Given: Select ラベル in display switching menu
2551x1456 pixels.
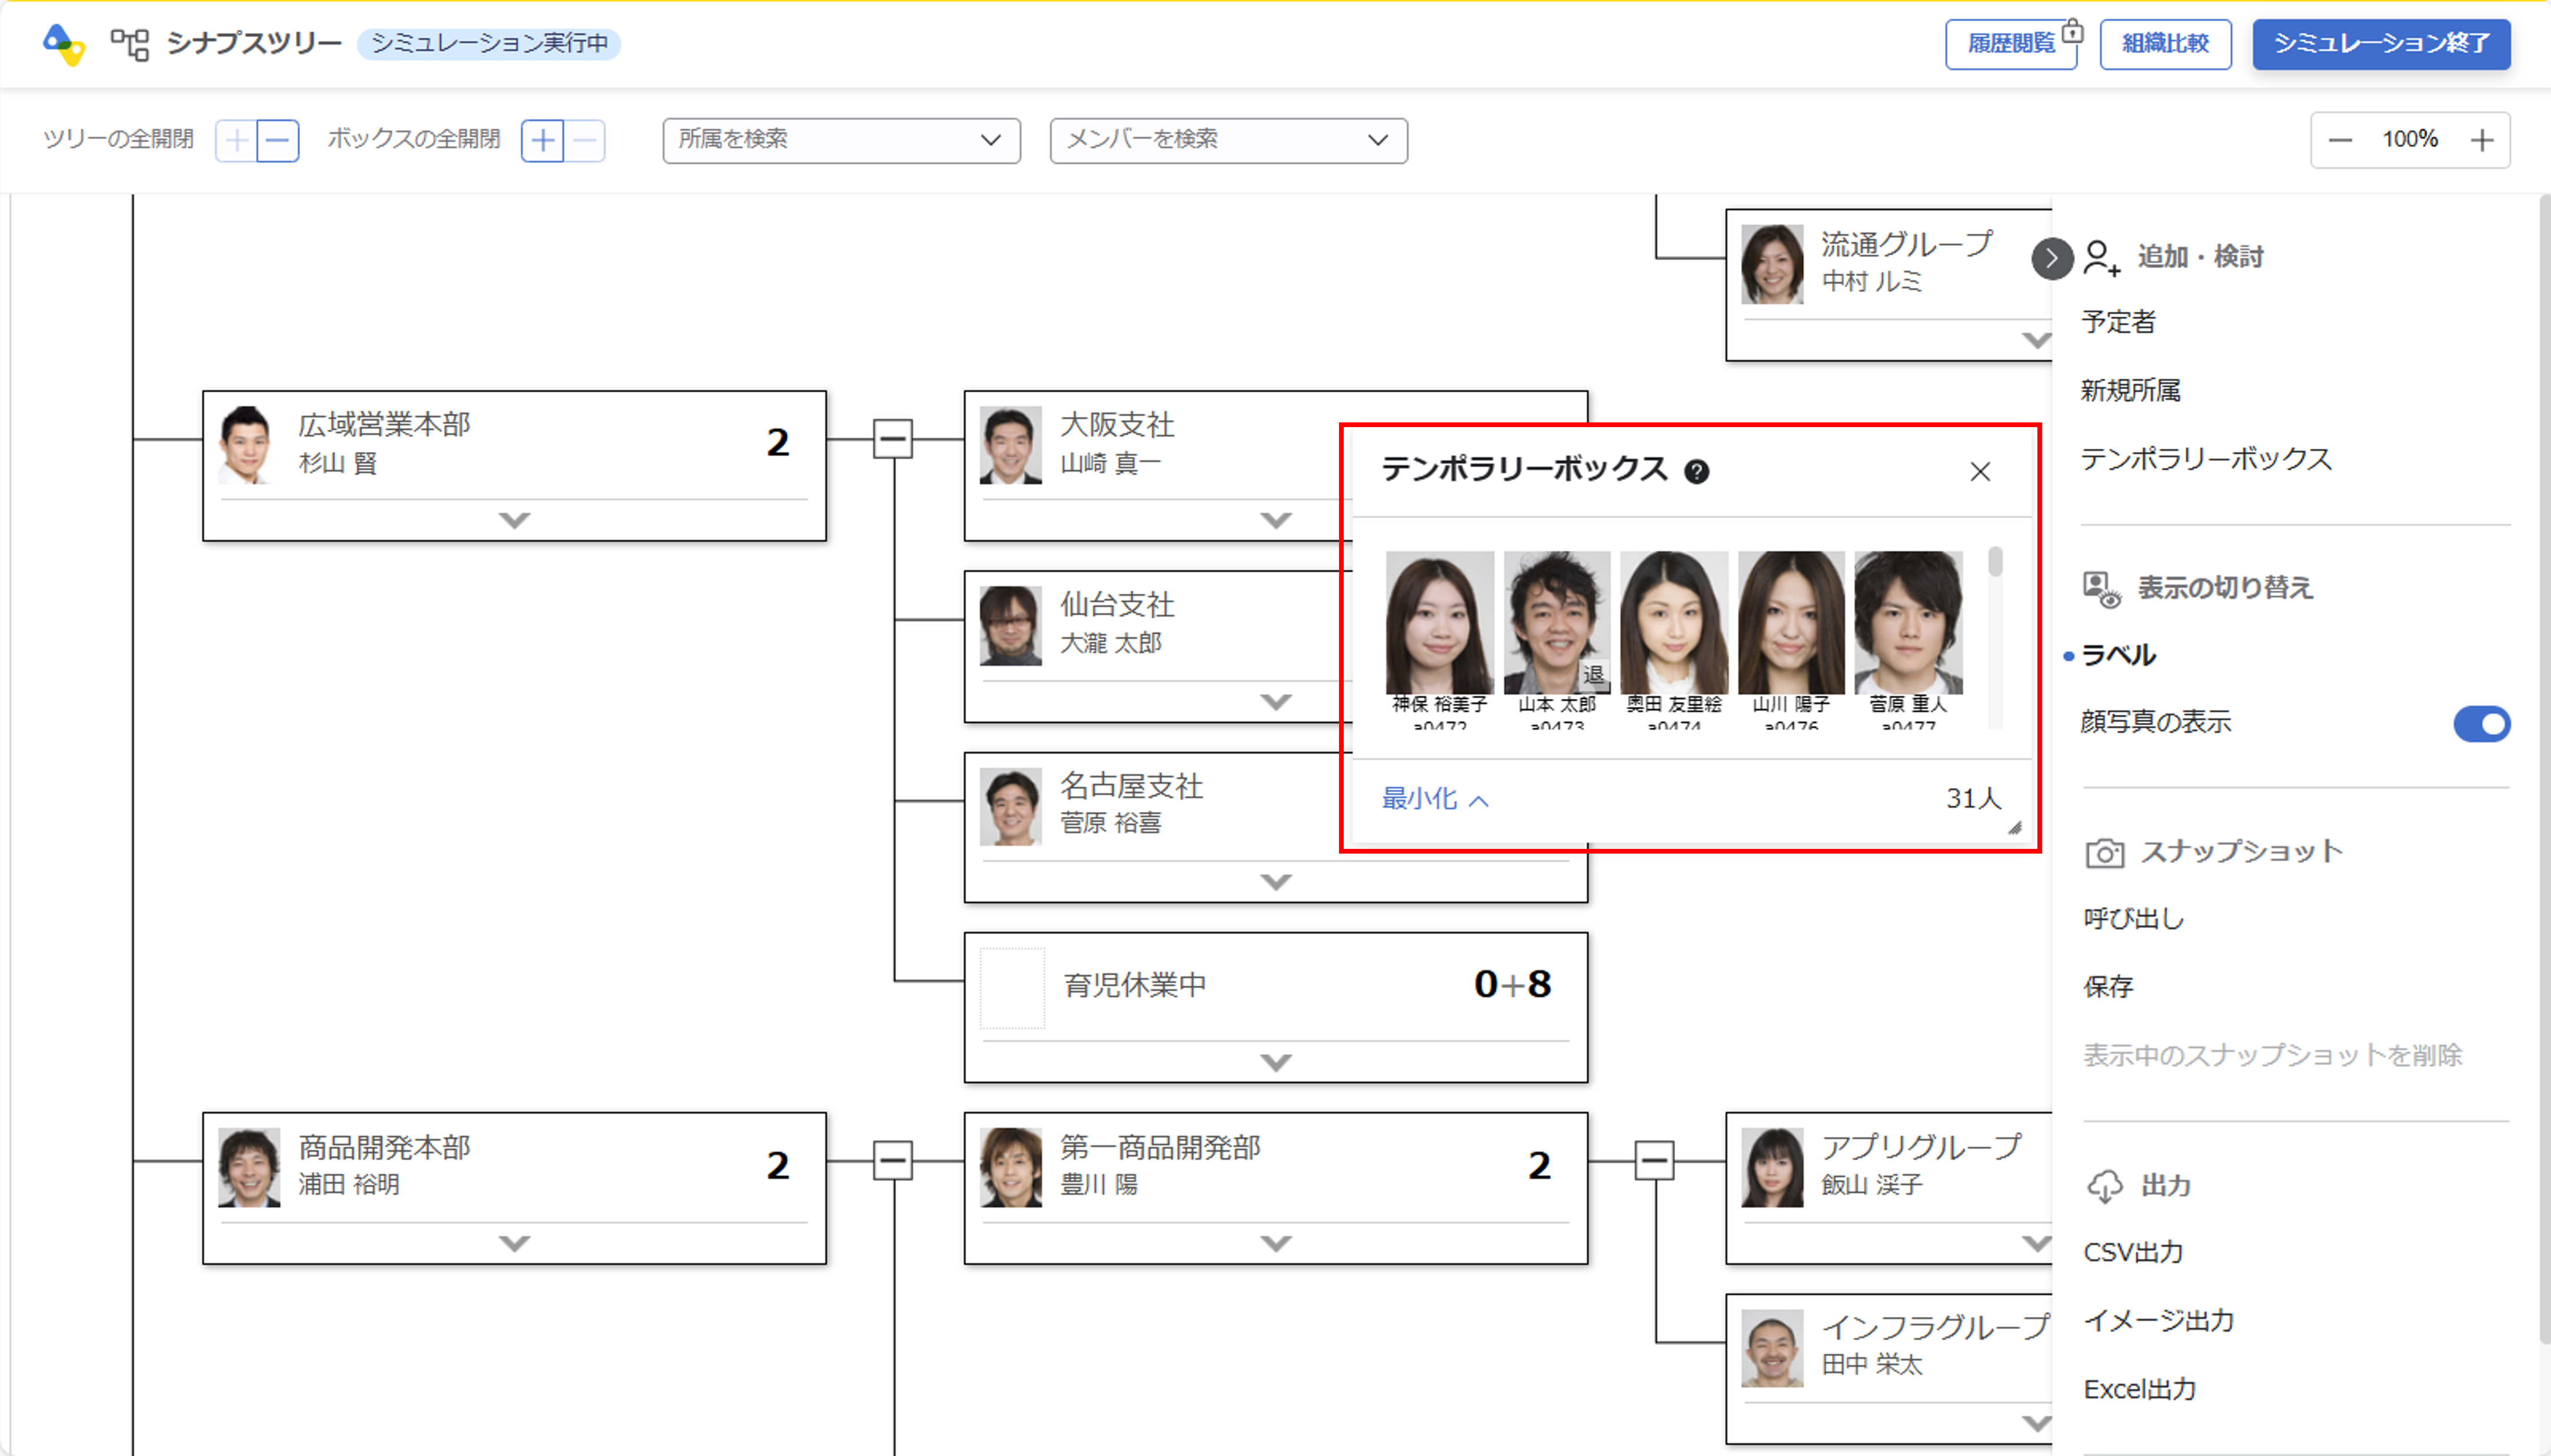Looking at the screenshot, I should coord(2118,655).
